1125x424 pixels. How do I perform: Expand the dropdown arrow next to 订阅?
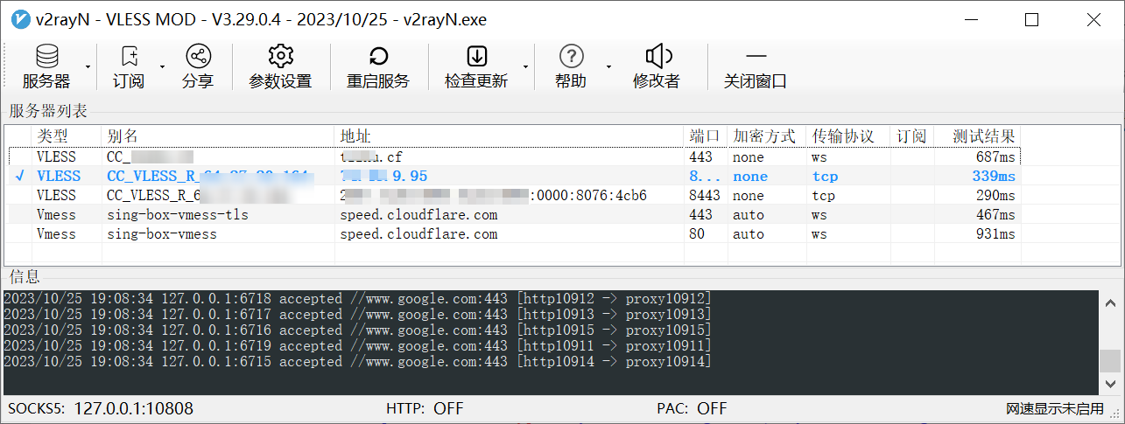(162, 66)
